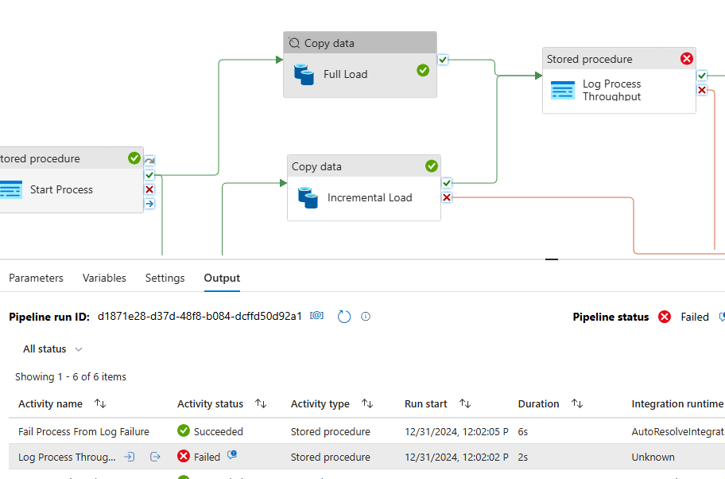The width and height of the screenshot is (725, 479).
Task: Click the Log Process Throughput procedure icon
Action: pos(563,90)
